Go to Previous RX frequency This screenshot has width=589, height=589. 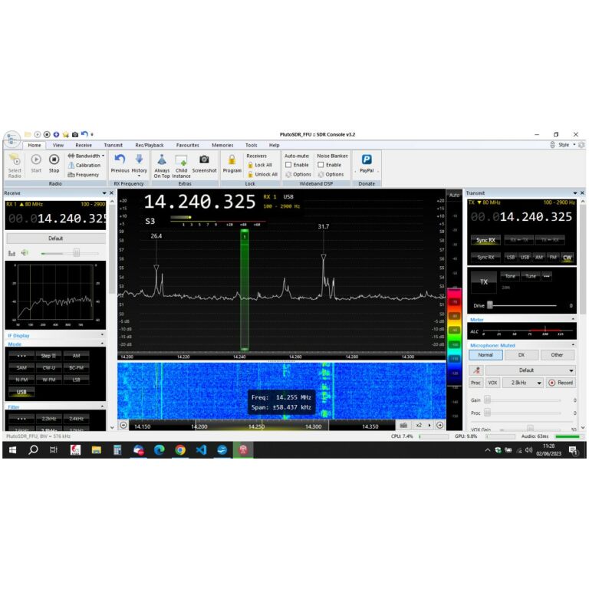click(x=120, y=160)
